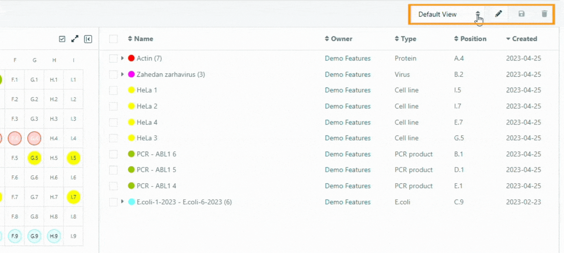This screenshot has height=253, width=564.
Task: Click the expand box arrows icon
Action: 75,39
